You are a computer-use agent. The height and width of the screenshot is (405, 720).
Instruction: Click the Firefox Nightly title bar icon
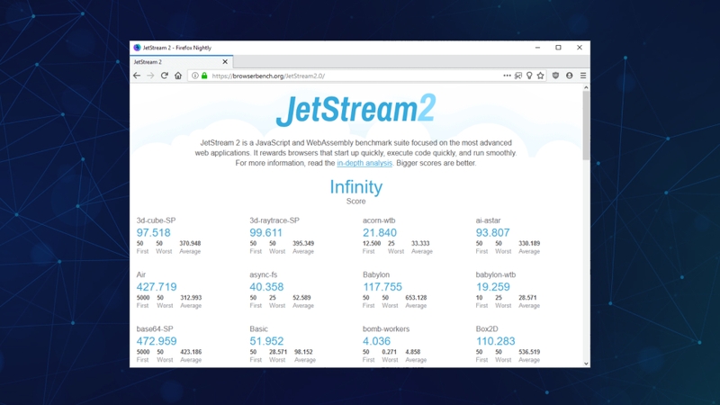(137, 48)
